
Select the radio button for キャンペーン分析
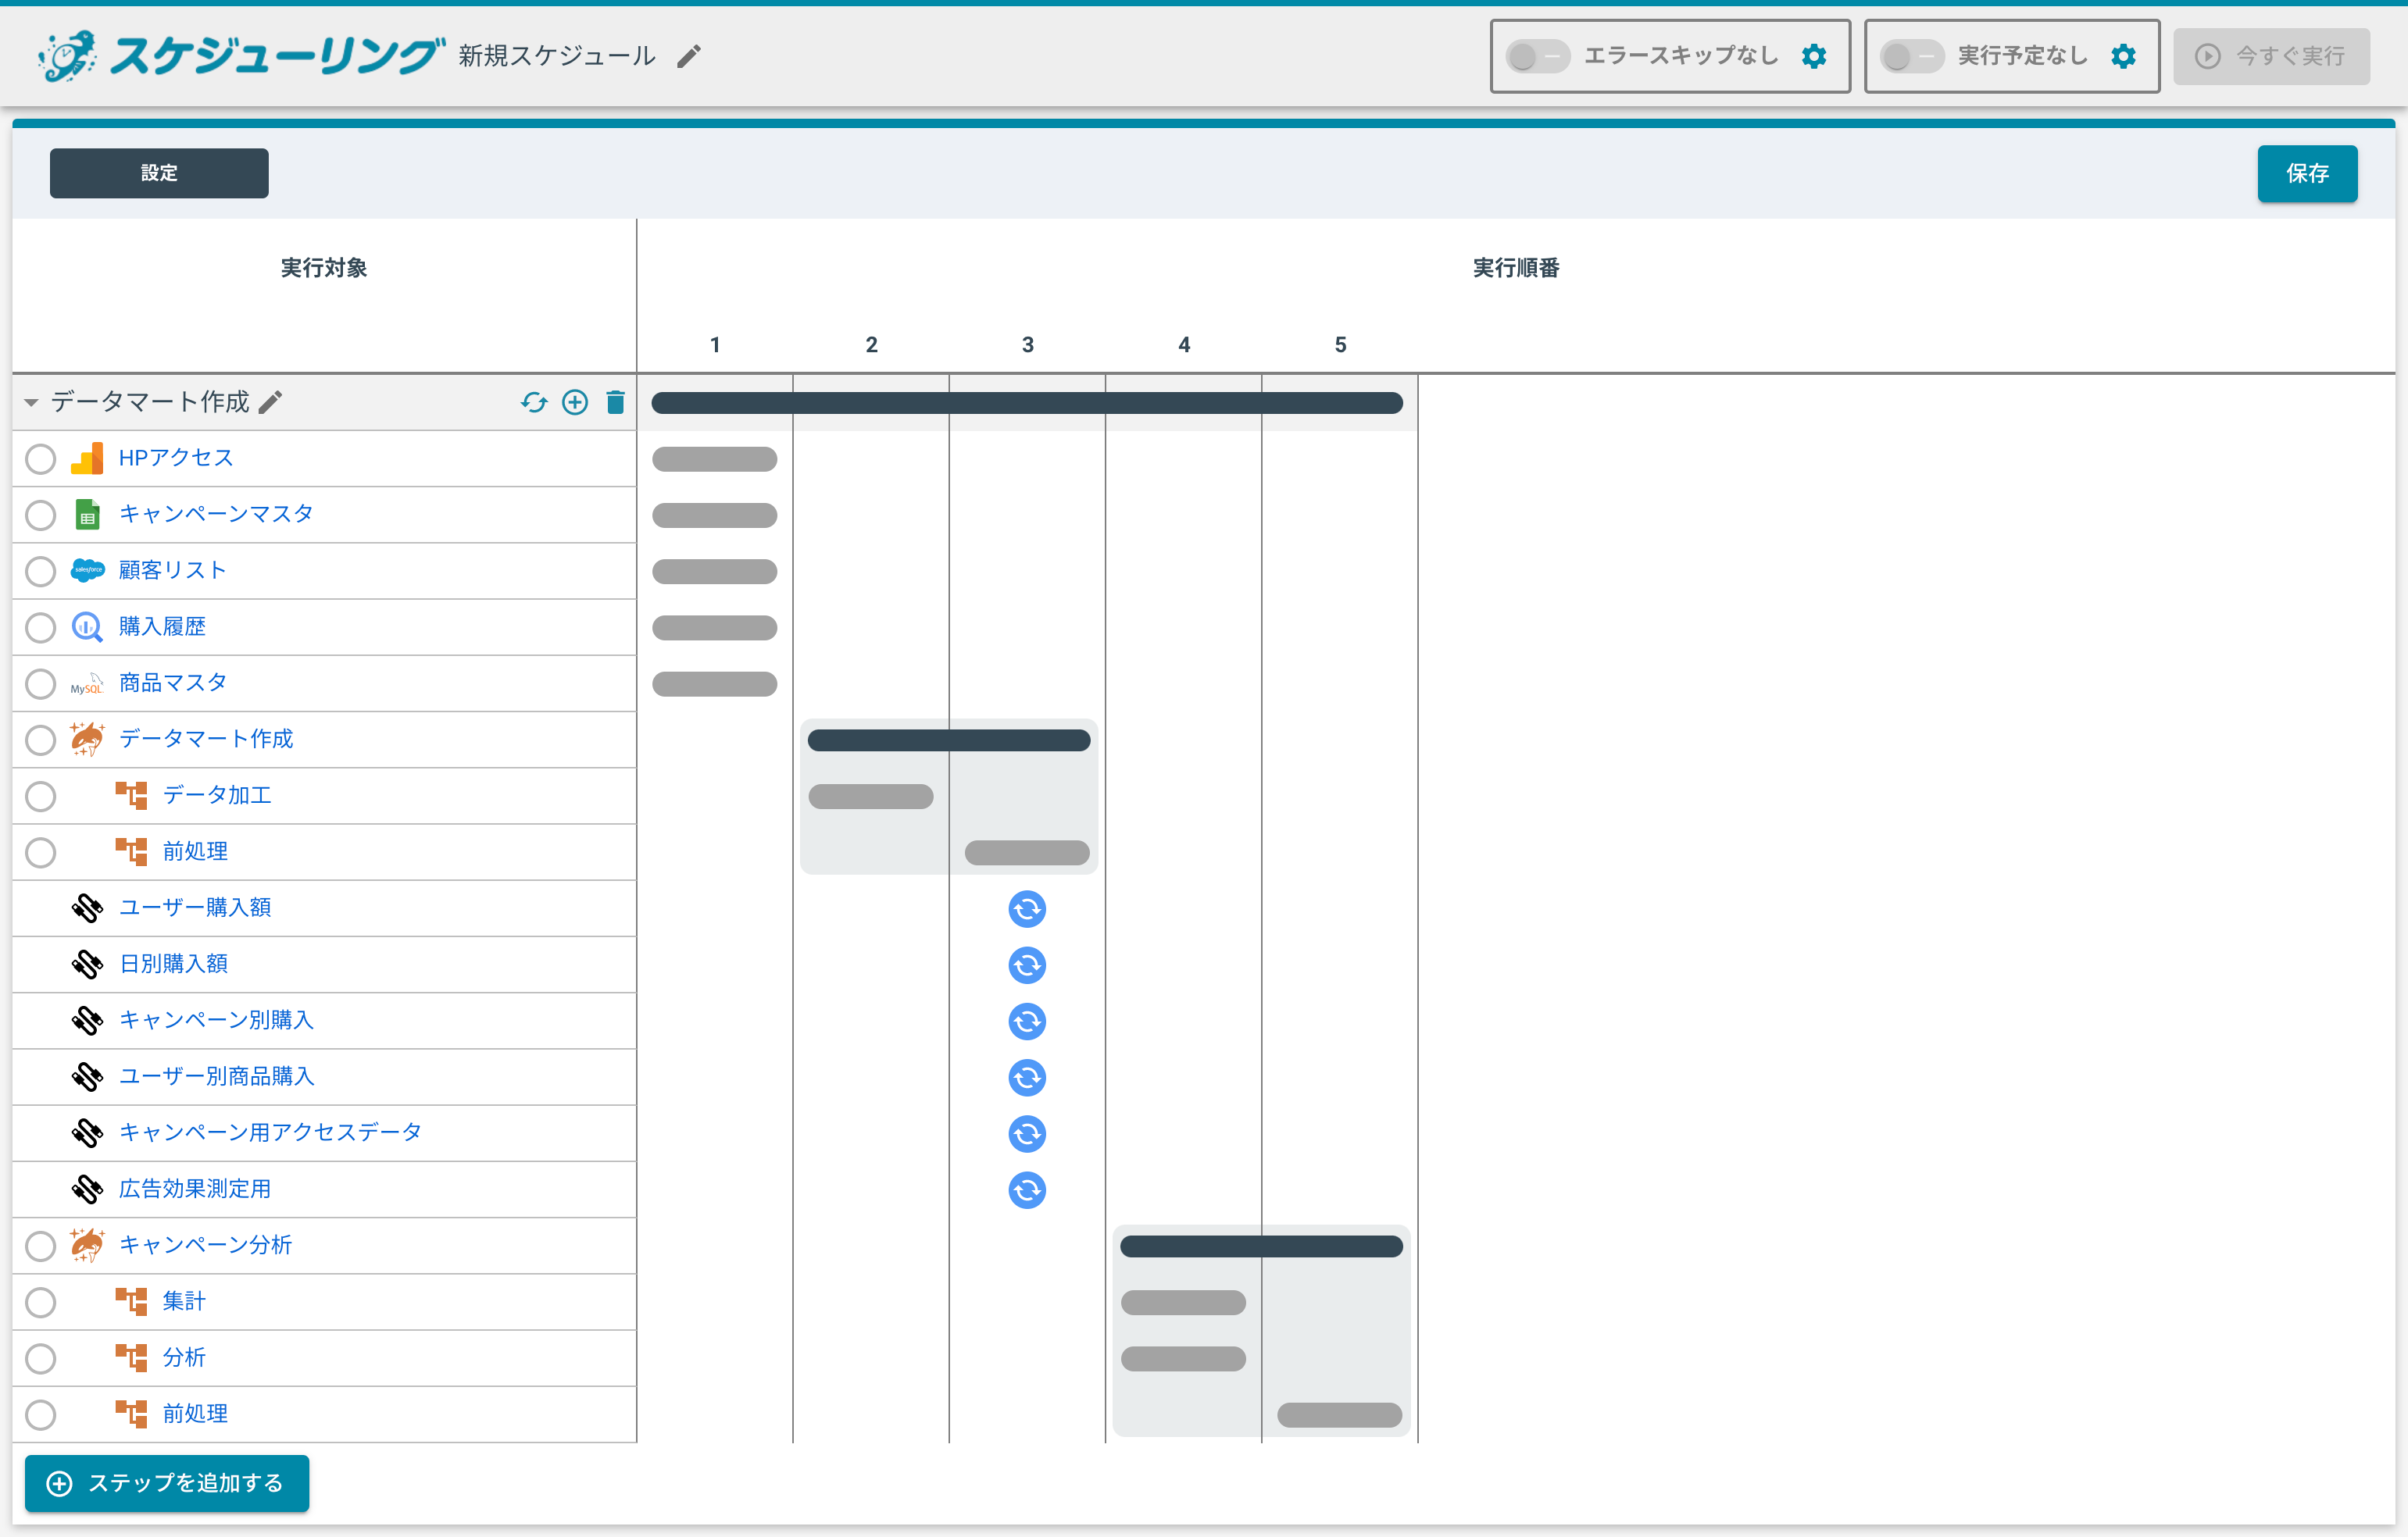click(41, 1245)
